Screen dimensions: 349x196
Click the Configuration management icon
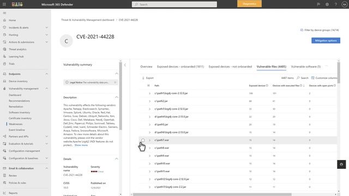[x=4, y=151]
